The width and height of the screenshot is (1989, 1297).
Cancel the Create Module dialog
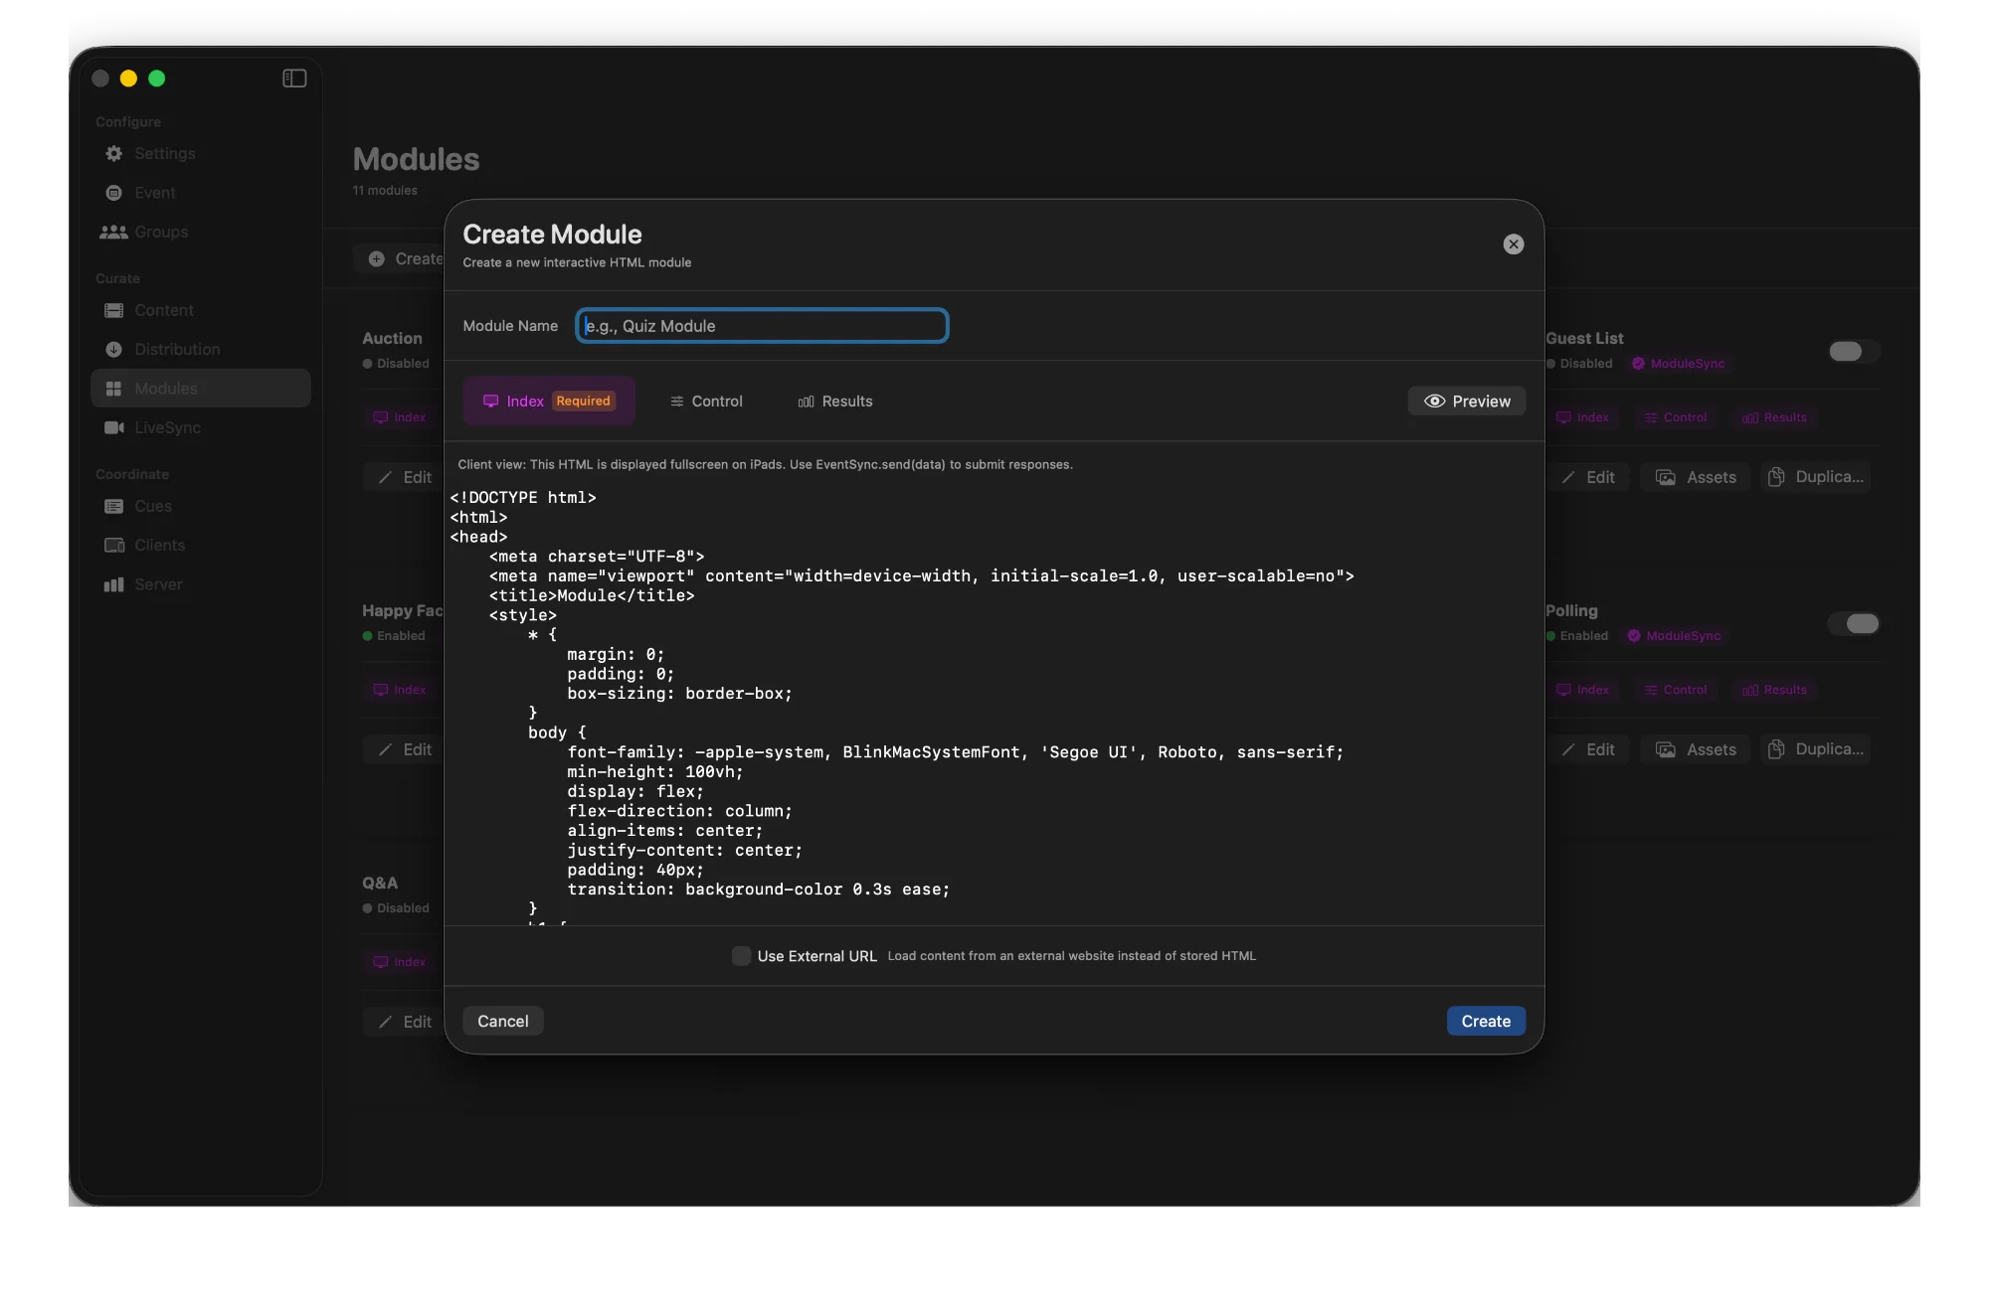pyautogui.click(x=502, y=1021)
